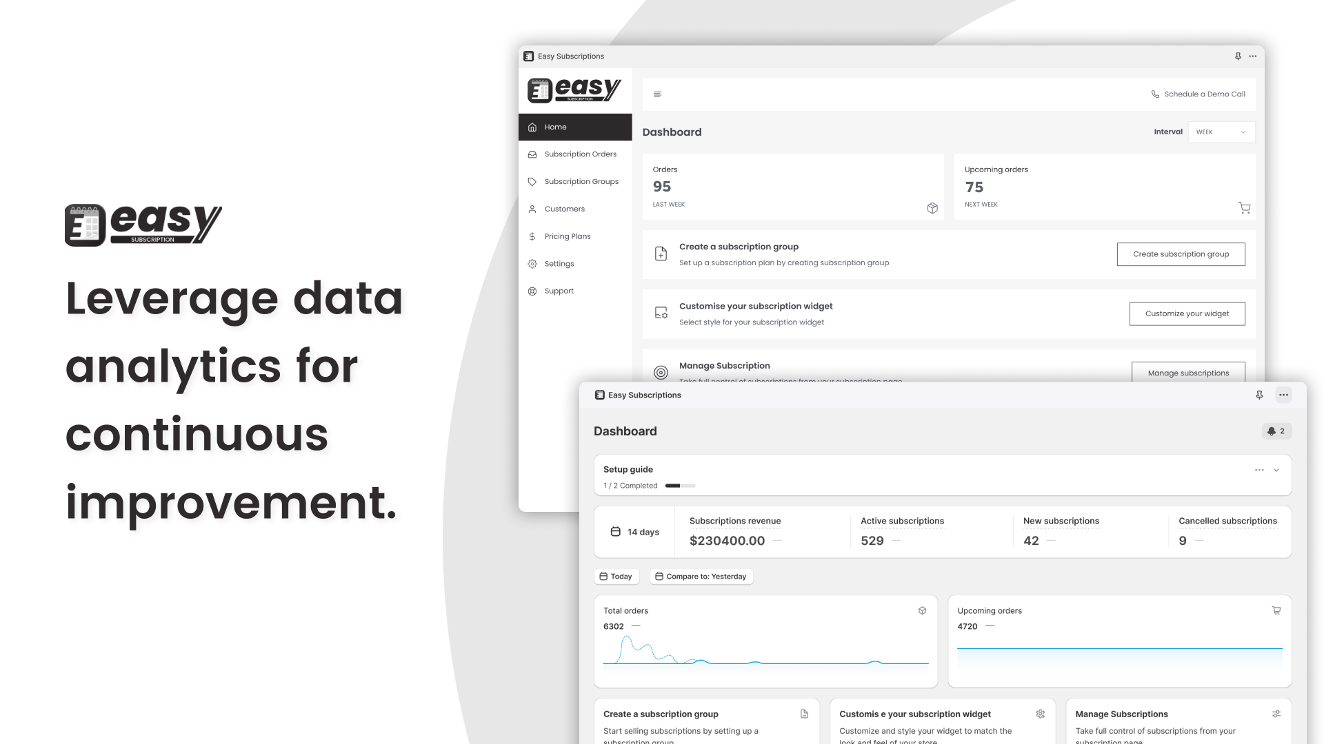Screen dimensions: 1324x744
Task: Open the Settings sidebar item
Action: pyautogui.click(x=575, y=264)
